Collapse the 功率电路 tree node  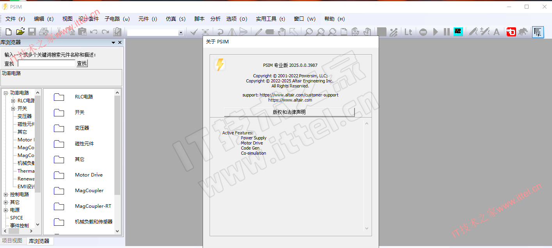coord(6,93)
